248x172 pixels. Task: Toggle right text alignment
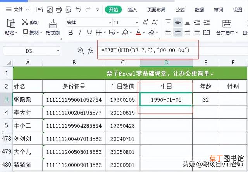[188, 33]
